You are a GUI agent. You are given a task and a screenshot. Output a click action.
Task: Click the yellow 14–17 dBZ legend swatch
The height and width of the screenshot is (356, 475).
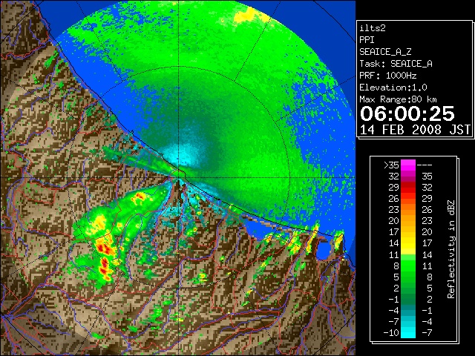pos(408,243)
